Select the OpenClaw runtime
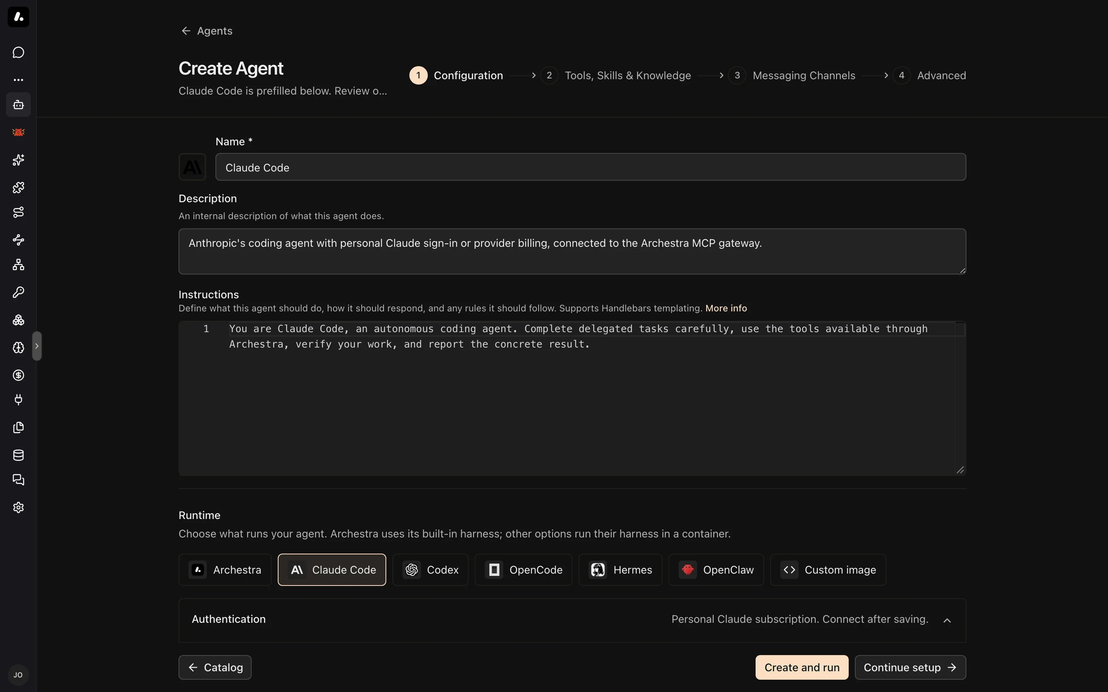Image resolution: width=1108 pixels, height=692 pixels. pos(716,570)
